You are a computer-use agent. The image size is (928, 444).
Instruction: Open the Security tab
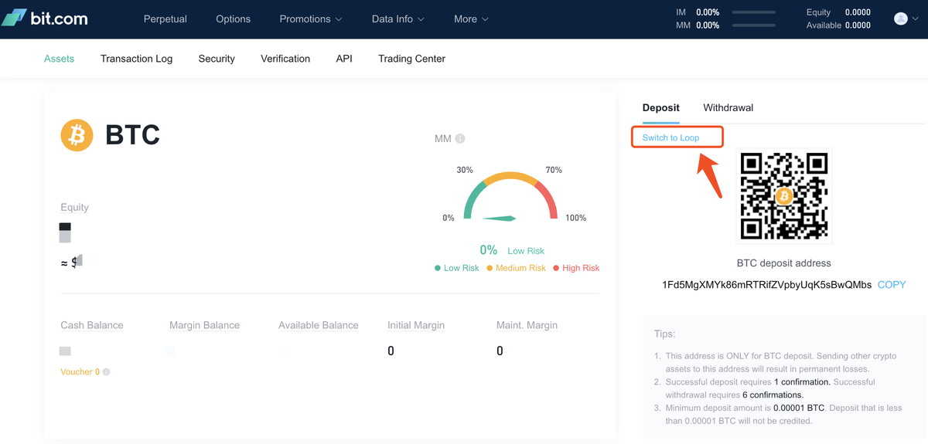(x=217, y=59)
